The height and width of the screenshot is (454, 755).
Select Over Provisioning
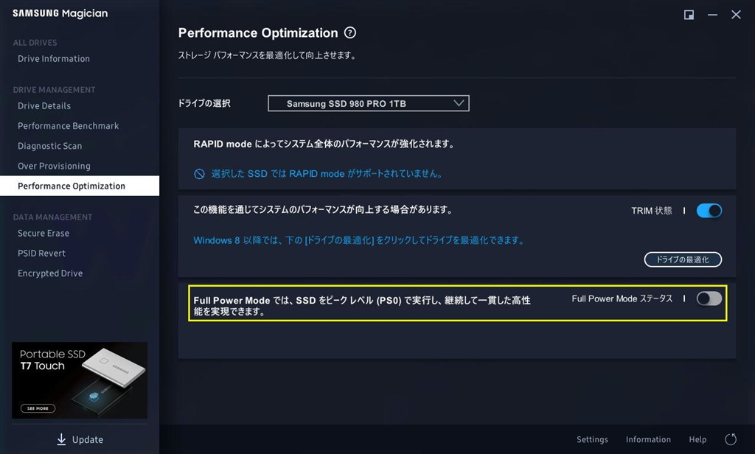[x=54, y=166]
